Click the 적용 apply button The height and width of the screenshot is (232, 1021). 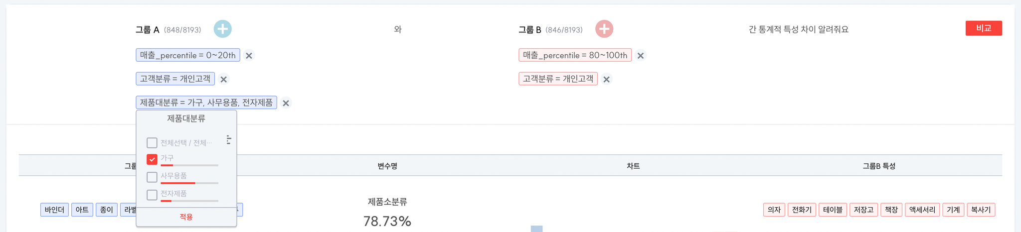(x=186, y=217)
